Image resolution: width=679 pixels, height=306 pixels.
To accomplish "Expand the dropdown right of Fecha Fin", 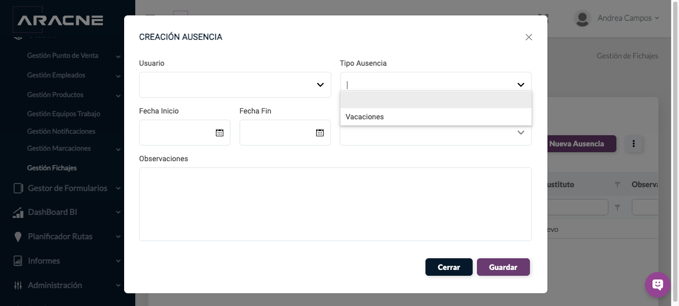I will tap(521, 133).
